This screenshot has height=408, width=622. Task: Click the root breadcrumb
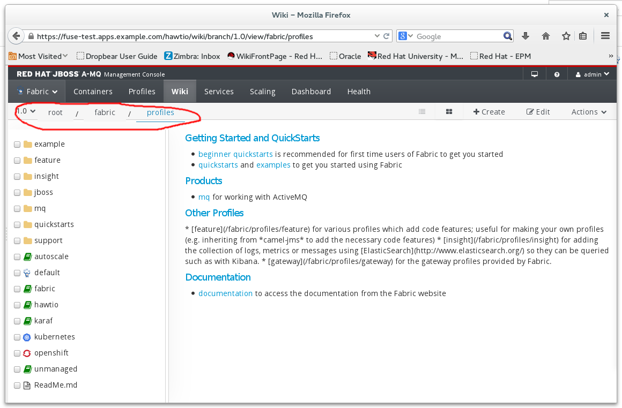pyautogui.click(x=55, y=112)
